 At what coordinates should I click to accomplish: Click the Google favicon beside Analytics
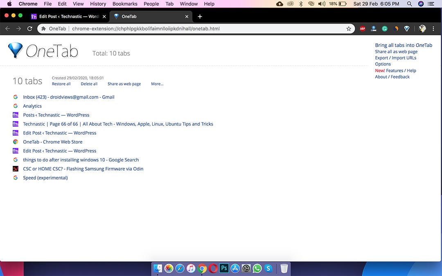(16, 106)
